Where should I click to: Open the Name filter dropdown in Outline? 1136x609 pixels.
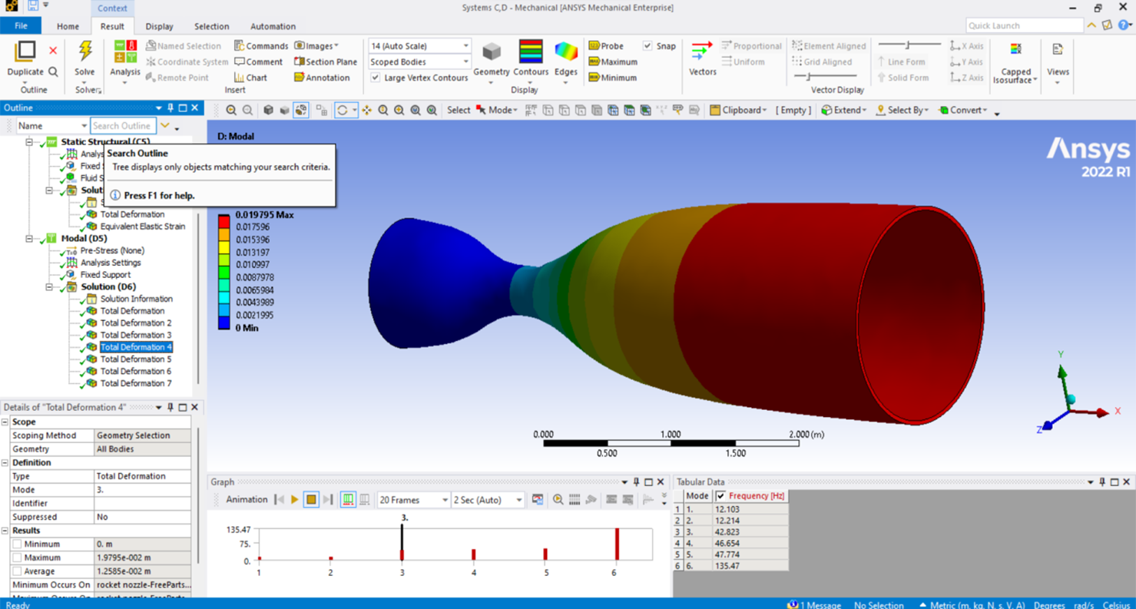click(x=52, y=126)
